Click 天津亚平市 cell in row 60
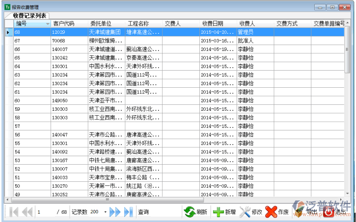This screenshot has height=222, width=356. click(107, 100)
